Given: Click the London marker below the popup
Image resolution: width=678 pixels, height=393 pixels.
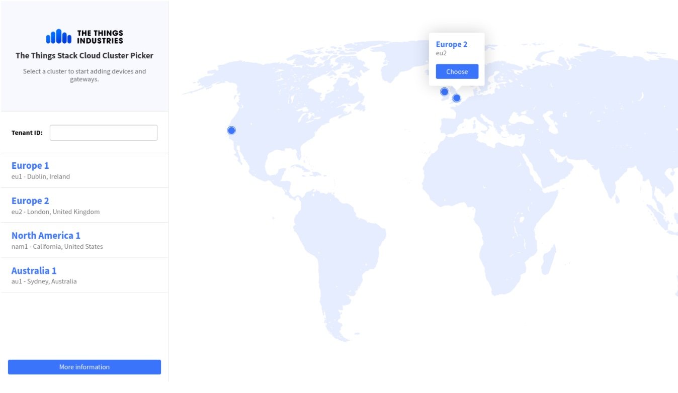Looking at the screenshot, I should [457, 99].
